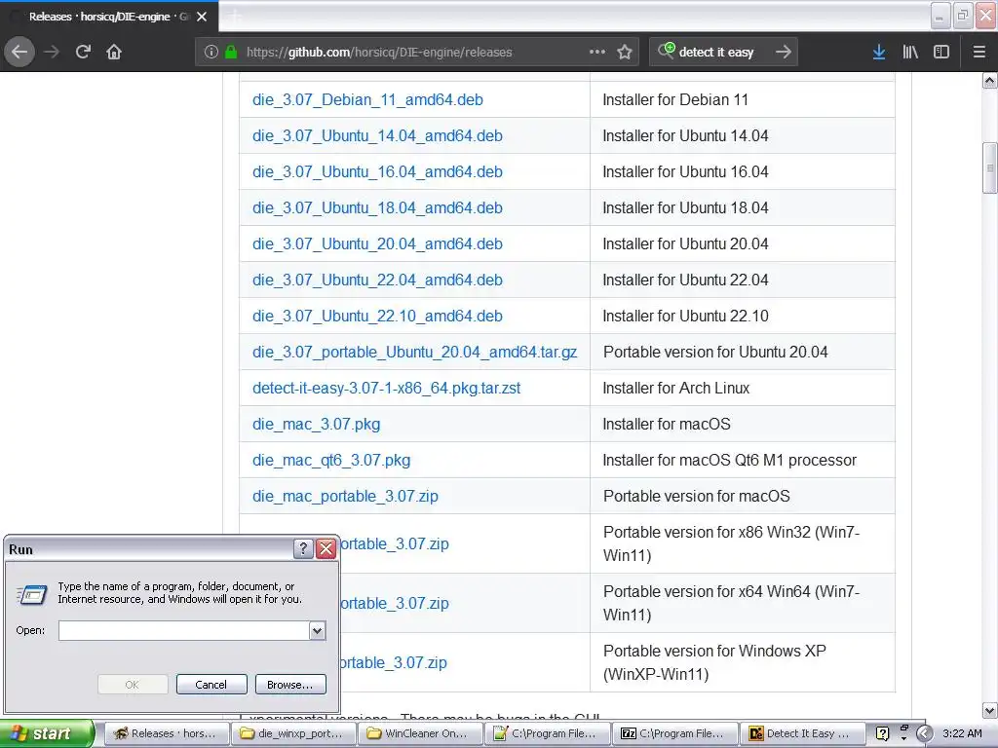The image size is (998, 748).
Task: Open page actions three-dot menu
Action: [597, 52]
